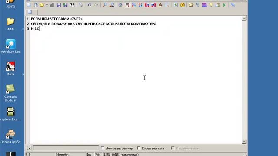278x156 pixels.
Task: Place cursor in line three И ВС
Action: 35,29
